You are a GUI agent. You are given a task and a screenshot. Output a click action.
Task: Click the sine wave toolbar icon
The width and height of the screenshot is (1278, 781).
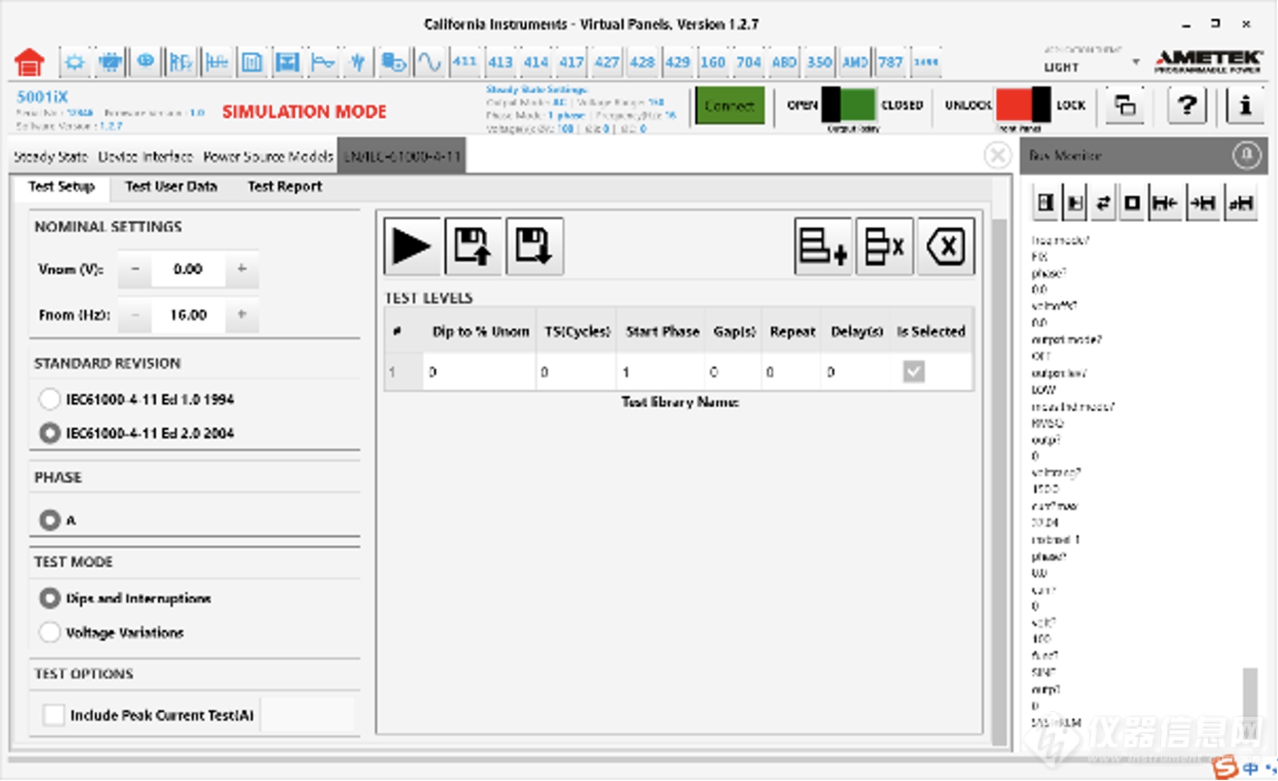click(429, 63)
